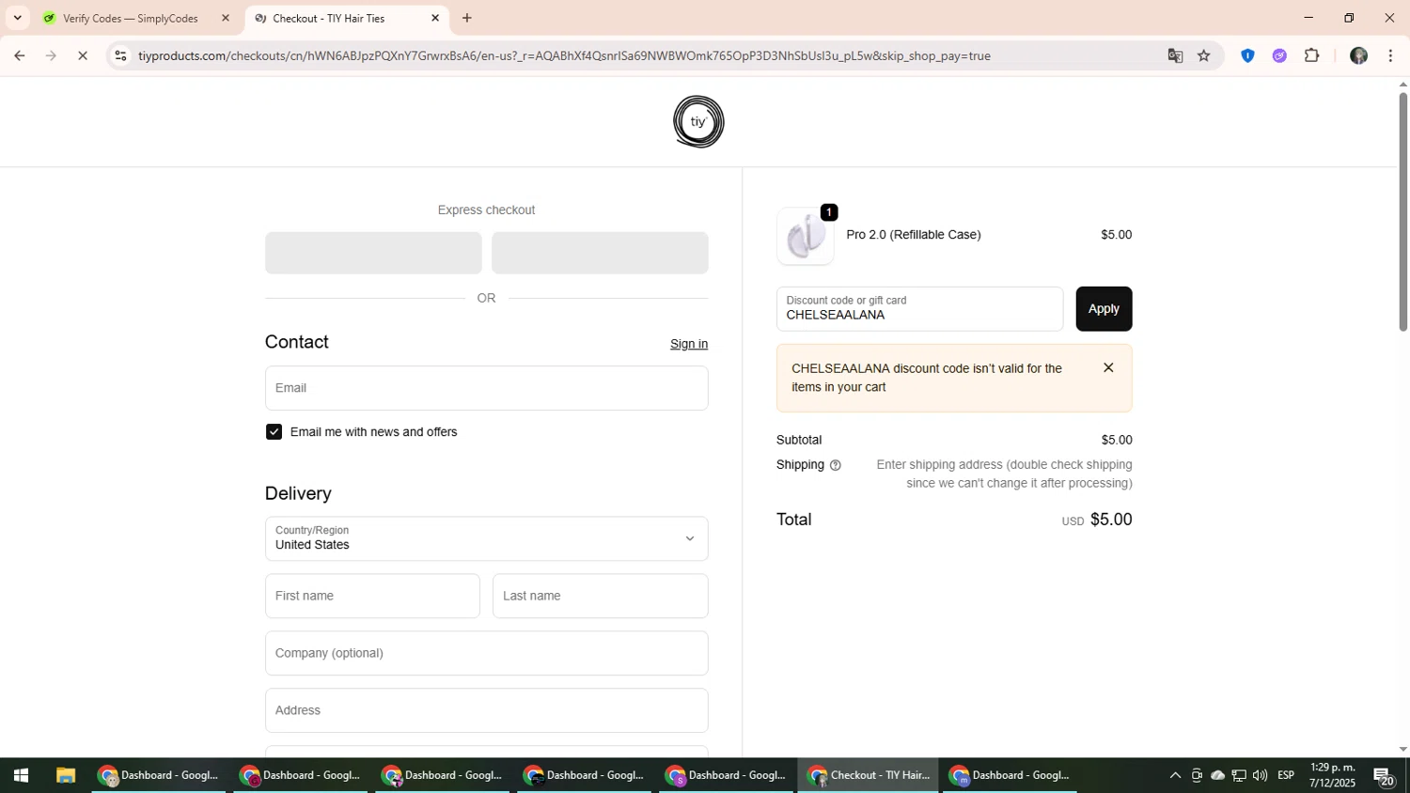The image size is (1410, 793).
Task: Stop loading the page with the X button
Action: pos(83,55)
